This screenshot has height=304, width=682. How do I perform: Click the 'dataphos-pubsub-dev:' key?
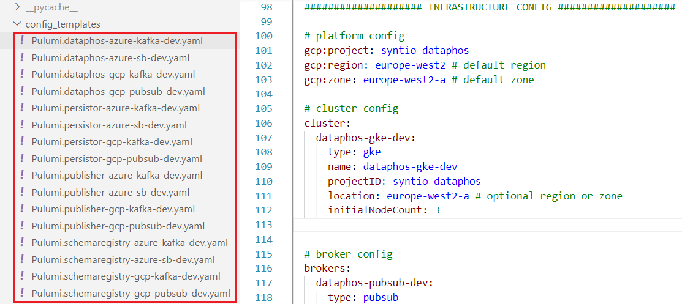pos(374,283)
